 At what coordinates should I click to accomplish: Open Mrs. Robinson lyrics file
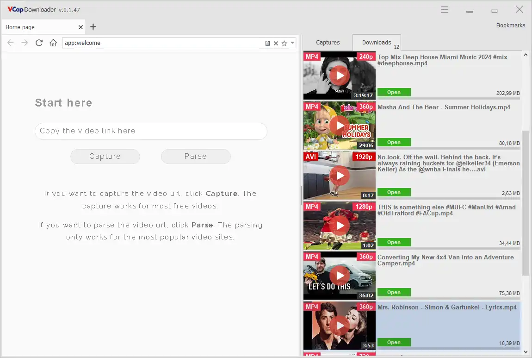[394, 342]
